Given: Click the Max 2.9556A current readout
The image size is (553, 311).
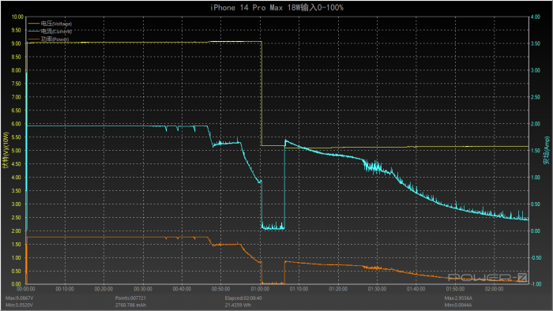Looking at the screenshot, I should (x=458, y=298).
